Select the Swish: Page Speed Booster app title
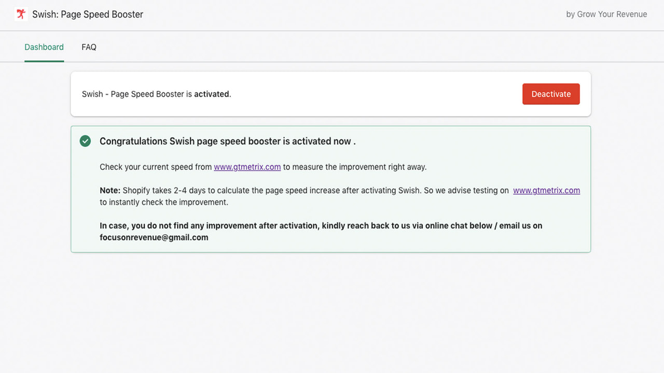 coord(88,15)
